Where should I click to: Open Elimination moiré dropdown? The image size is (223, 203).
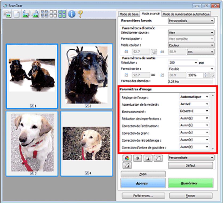point(194,111)
